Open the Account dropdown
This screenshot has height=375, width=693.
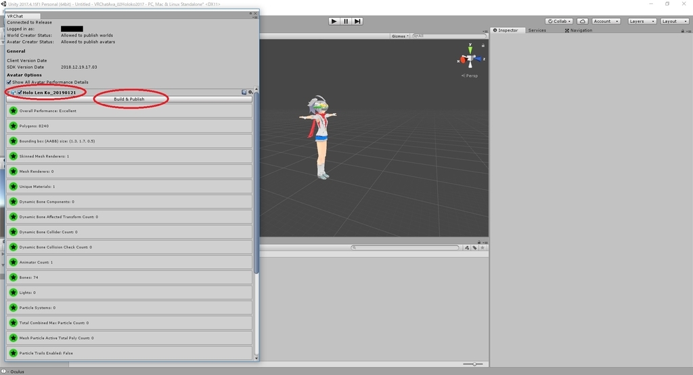[606, 21]
